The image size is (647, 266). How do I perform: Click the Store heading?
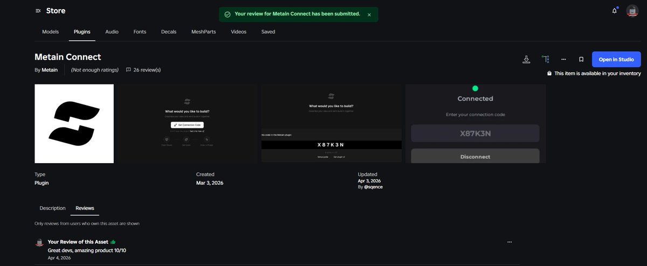click(x=56, y=11)
